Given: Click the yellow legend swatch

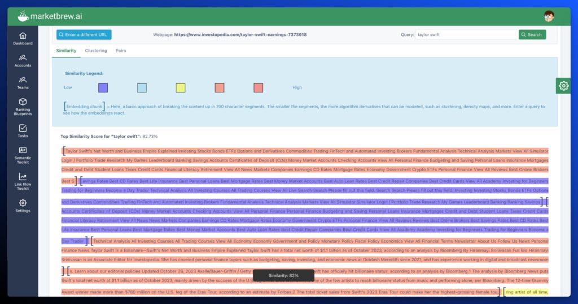Looking at the screenshot, I should [x=181, y=88].
